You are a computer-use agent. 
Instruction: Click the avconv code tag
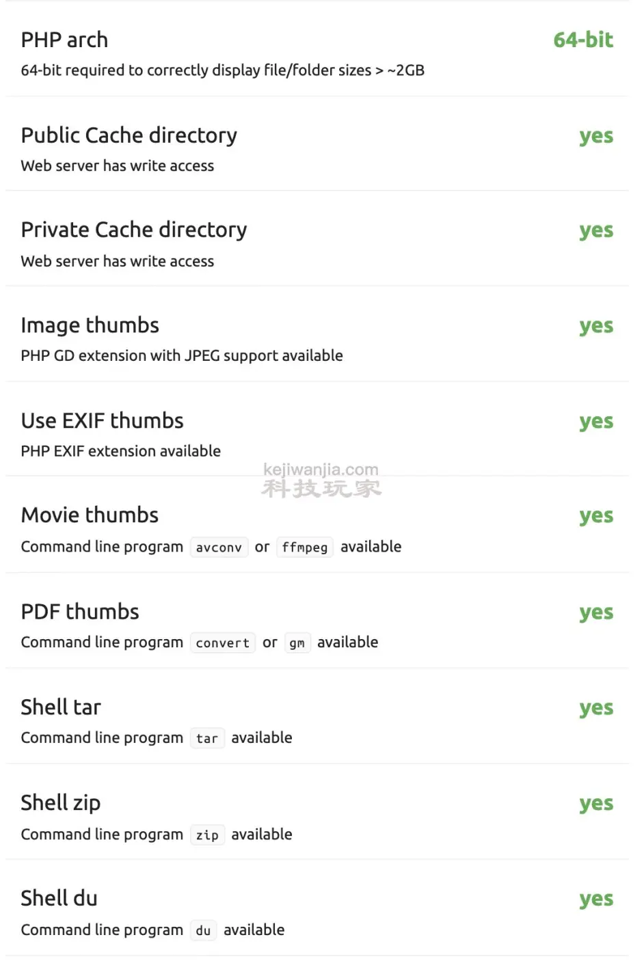point(219,547)
